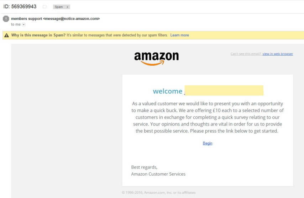Remove the Spam label with x
304x198 pixels.
tap(68, 7)
